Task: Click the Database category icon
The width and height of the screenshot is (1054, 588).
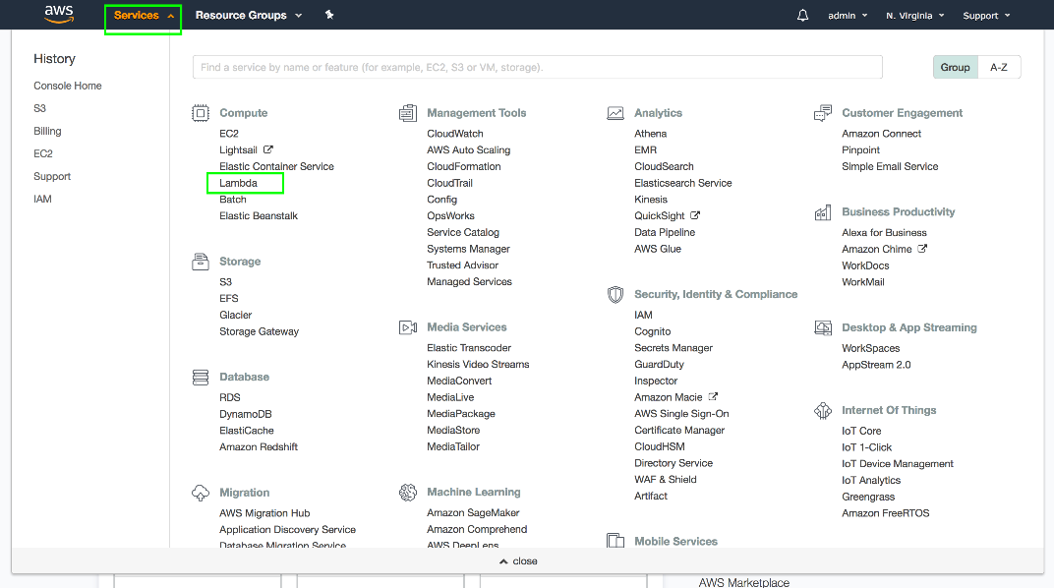Action: (x=201, y=377)
